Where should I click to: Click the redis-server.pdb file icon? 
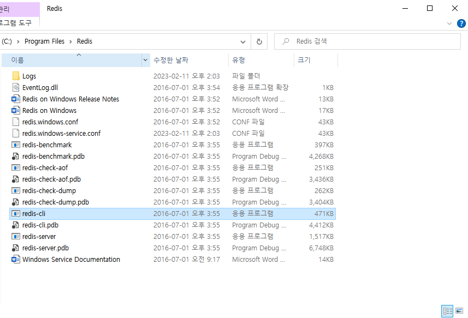[15, 248]
